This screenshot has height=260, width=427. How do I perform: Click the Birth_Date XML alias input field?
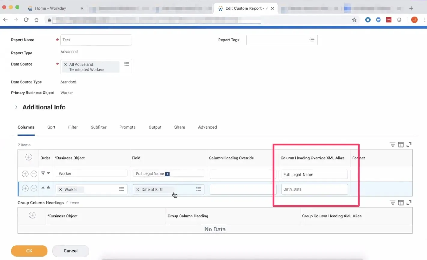(314, 189)
